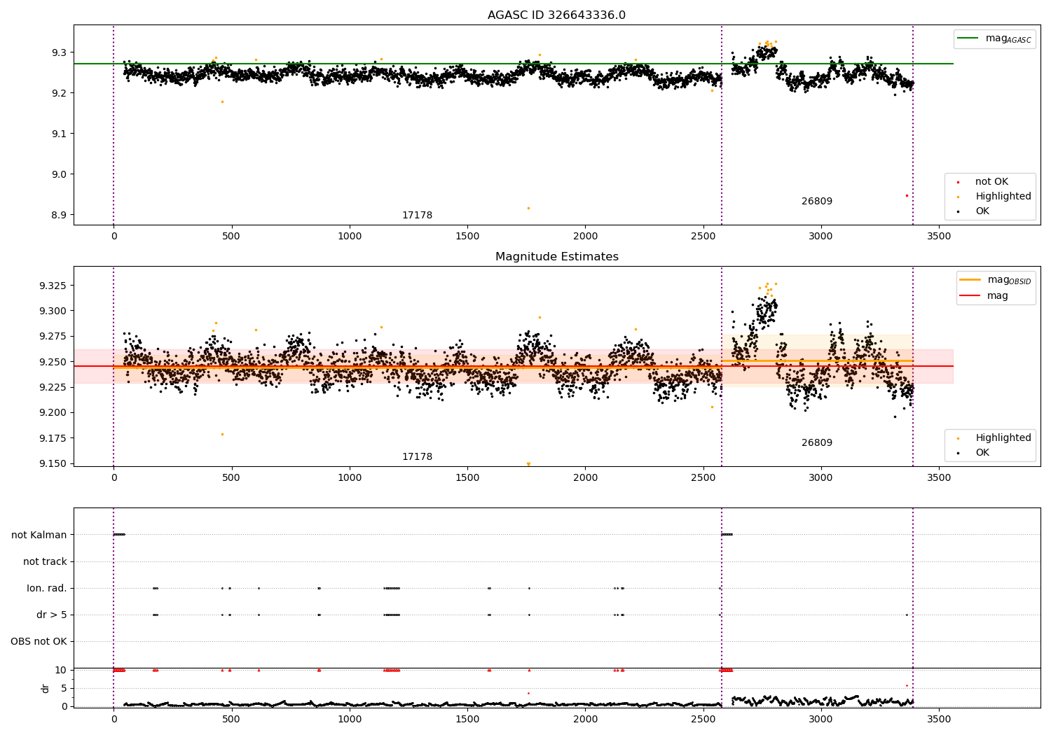Click the orange triangle marker at 9.150 in middle plot

point(528,464)
